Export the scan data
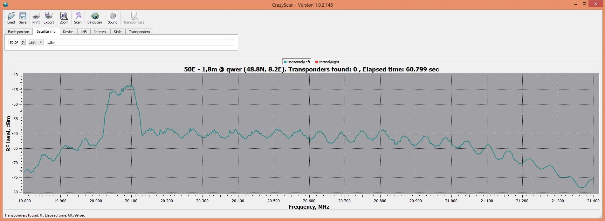The image size is (605, 221). click(49, 18)
